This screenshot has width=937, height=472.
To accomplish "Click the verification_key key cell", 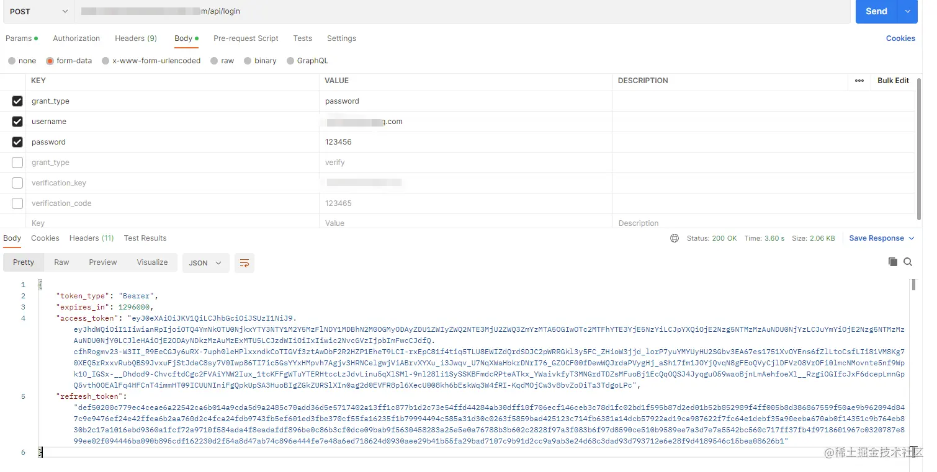I will [173, 183].
